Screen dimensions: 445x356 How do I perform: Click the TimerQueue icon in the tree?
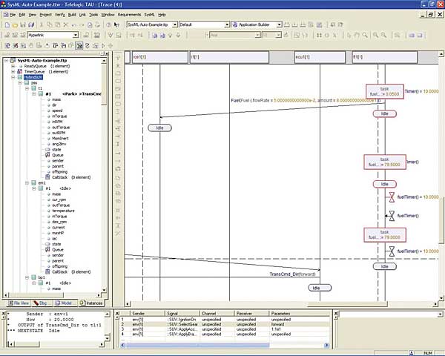(19, 71)
